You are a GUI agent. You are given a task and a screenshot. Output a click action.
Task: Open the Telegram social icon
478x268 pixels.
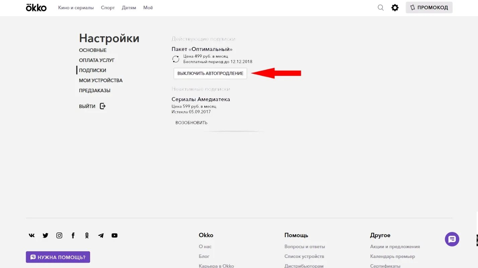101,235
